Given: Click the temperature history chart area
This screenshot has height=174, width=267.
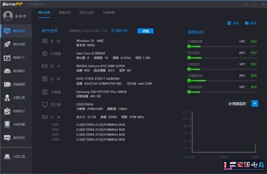Looking at the screenshot, I should pos(224,132).
